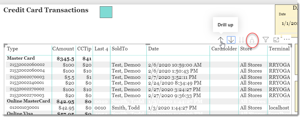This screenshot has width=302, height=119.
Task: Click the CCTip column header
Action: tap(84, 49)
